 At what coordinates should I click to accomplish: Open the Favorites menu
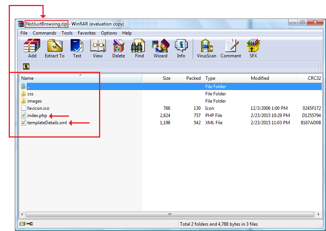[87, 33]
